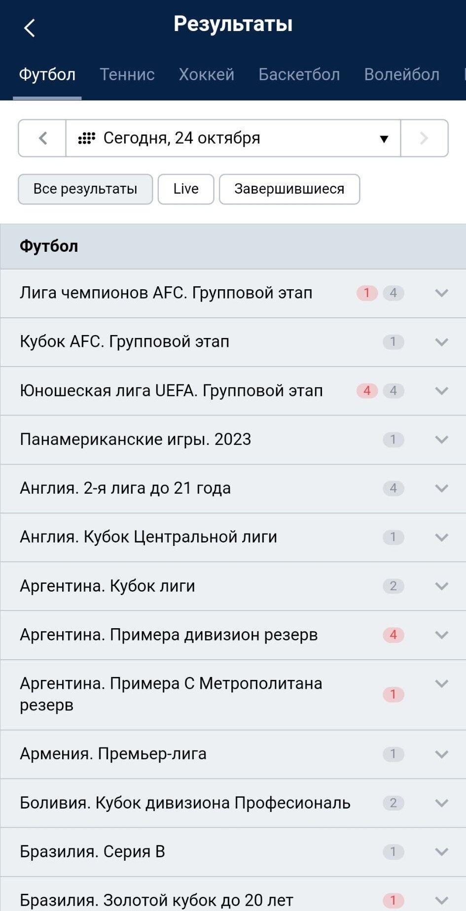This screenshot has height=911, width=466.
Task: Show only Завершившиеся matches
Action: 289,189
